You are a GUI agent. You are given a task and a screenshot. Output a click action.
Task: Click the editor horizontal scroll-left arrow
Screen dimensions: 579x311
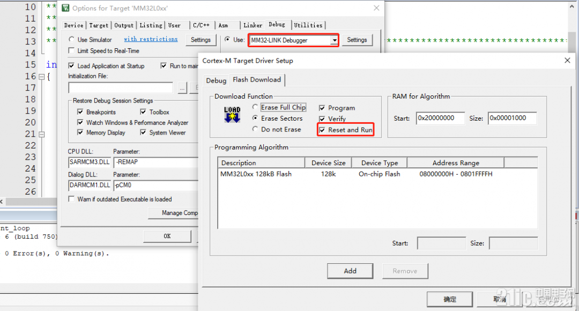(2, 202)
